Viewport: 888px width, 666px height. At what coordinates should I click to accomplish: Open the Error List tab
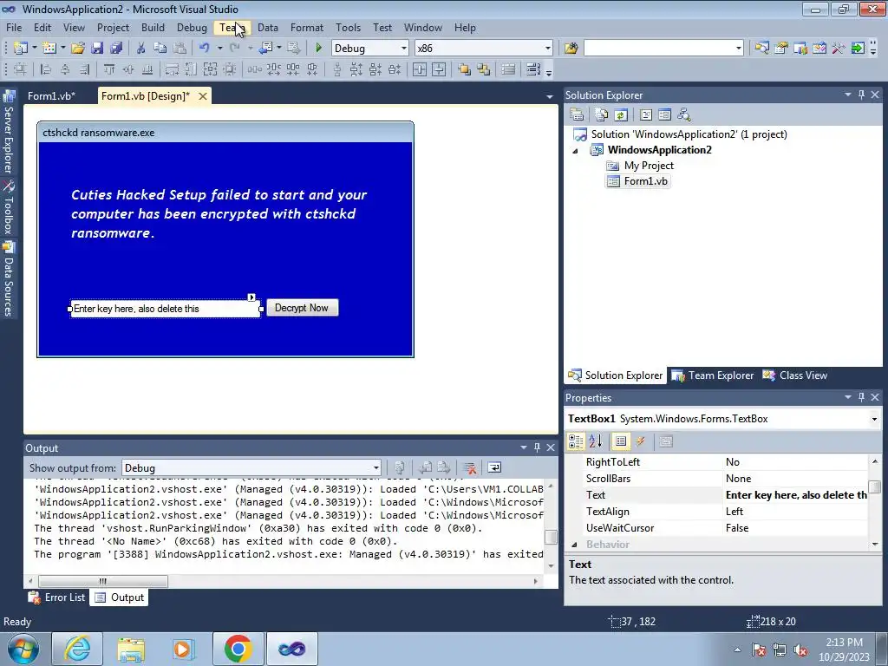pyautogui.click(x=56, y=597)
